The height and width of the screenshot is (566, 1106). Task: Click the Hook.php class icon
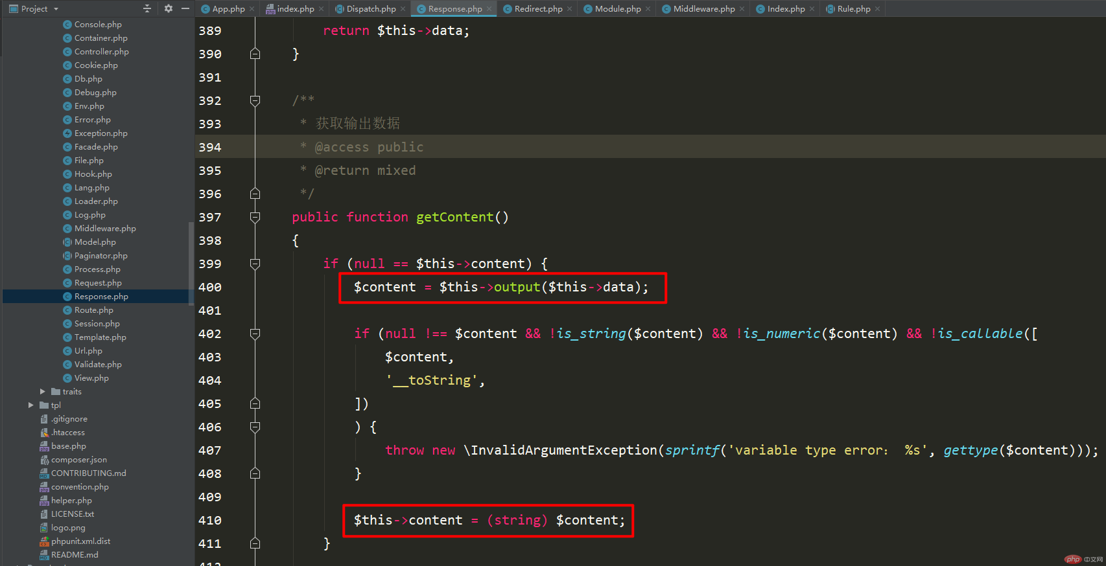pos(67,174)
